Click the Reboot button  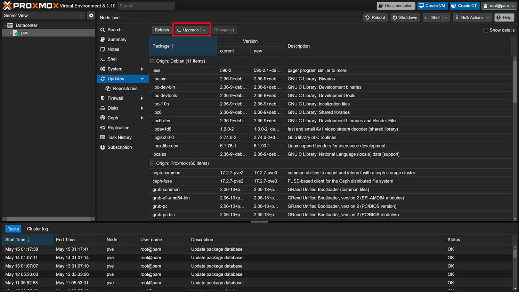375,17
